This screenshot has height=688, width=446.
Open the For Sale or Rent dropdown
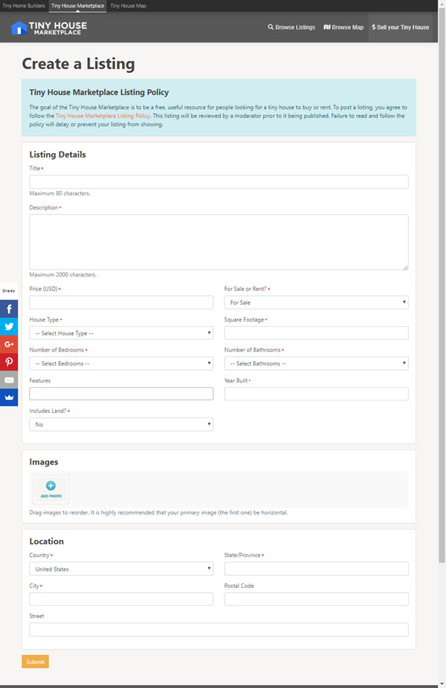pyautogui.click(x=316, y=302)
